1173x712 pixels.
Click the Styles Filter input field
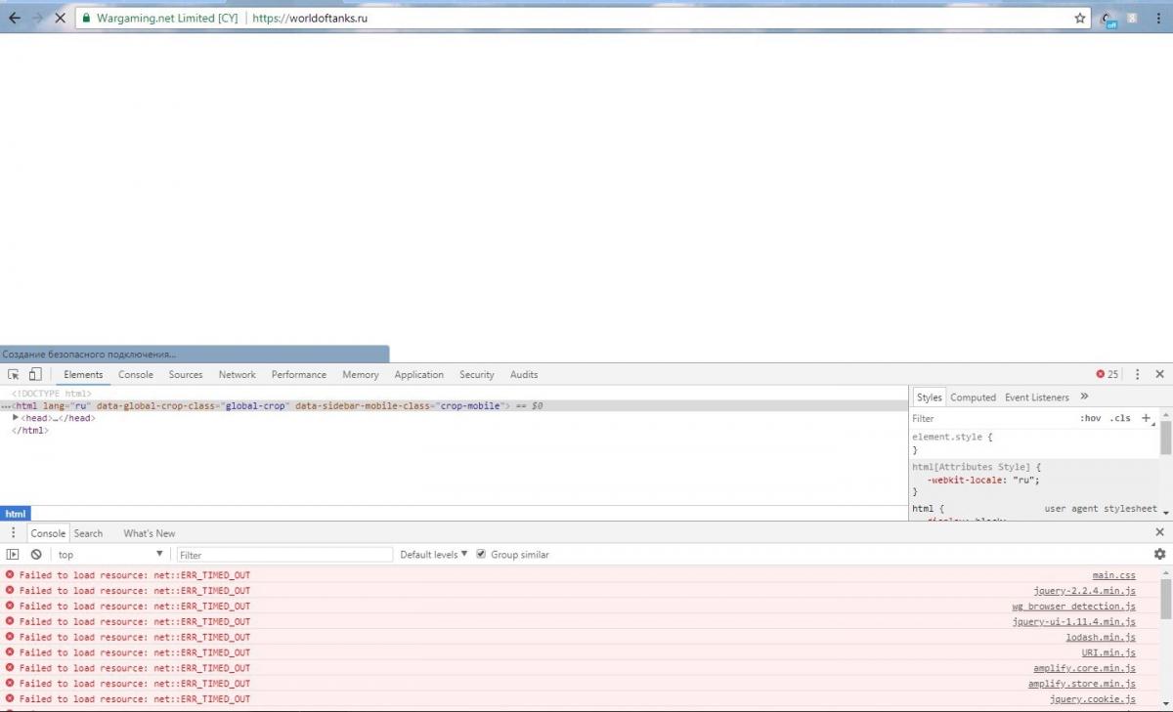(992, 418)
